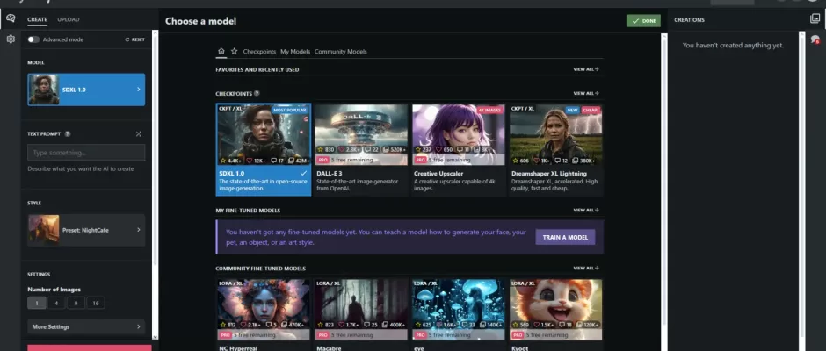This screenshot has height=351, width=826.
Task: Click the Most Popular badge on SDXL 1.0
Action: (290, 110)
